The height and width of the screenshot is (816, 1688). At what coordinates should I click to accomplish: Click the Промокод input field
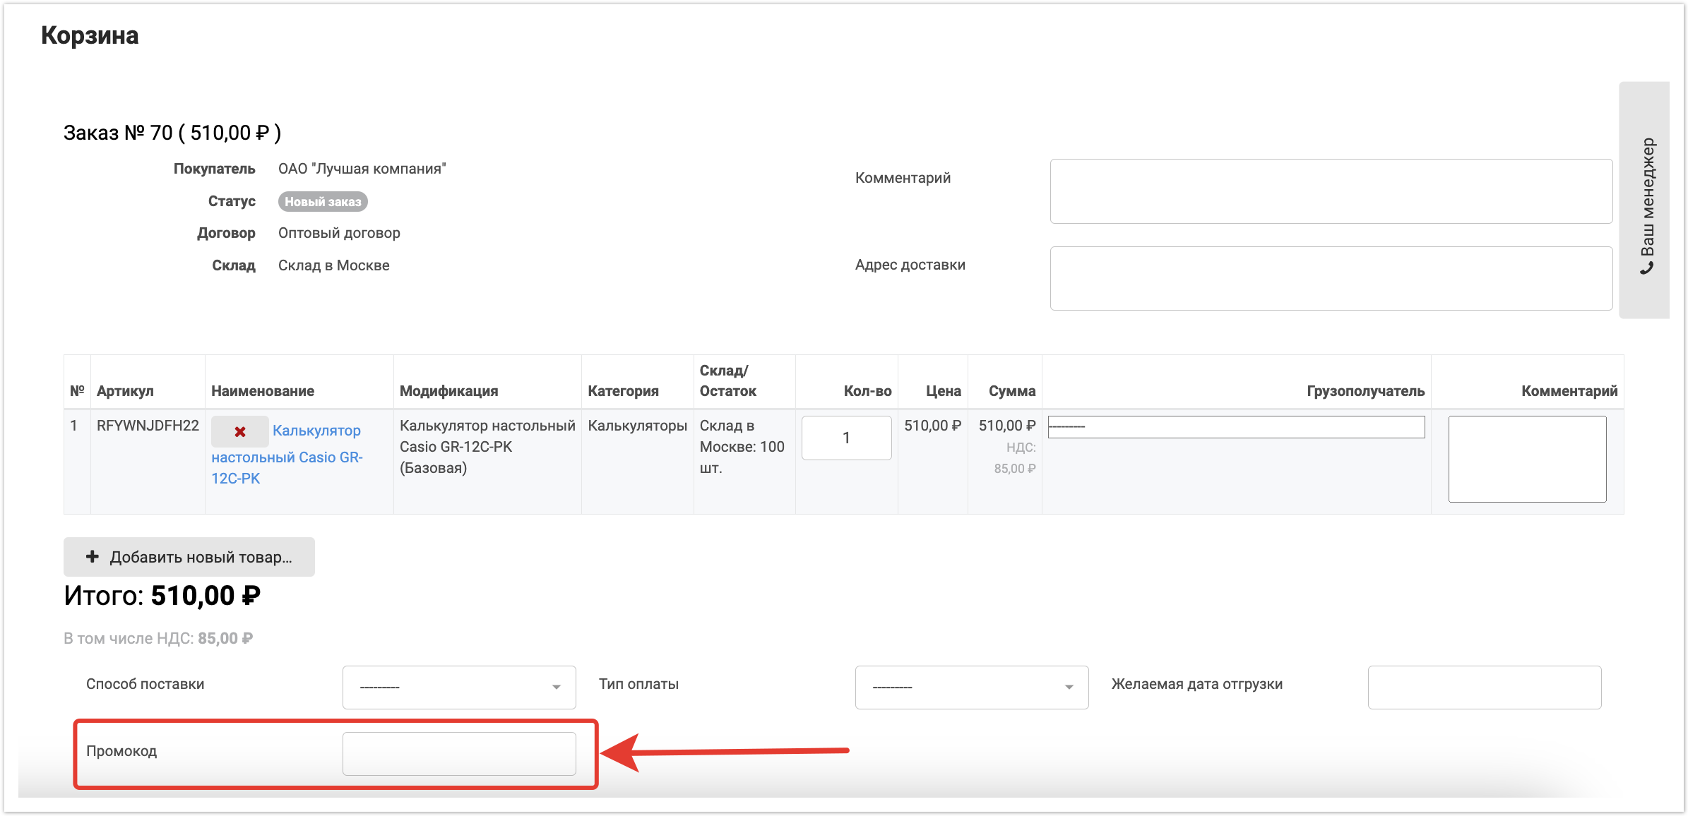click(459, 753)
